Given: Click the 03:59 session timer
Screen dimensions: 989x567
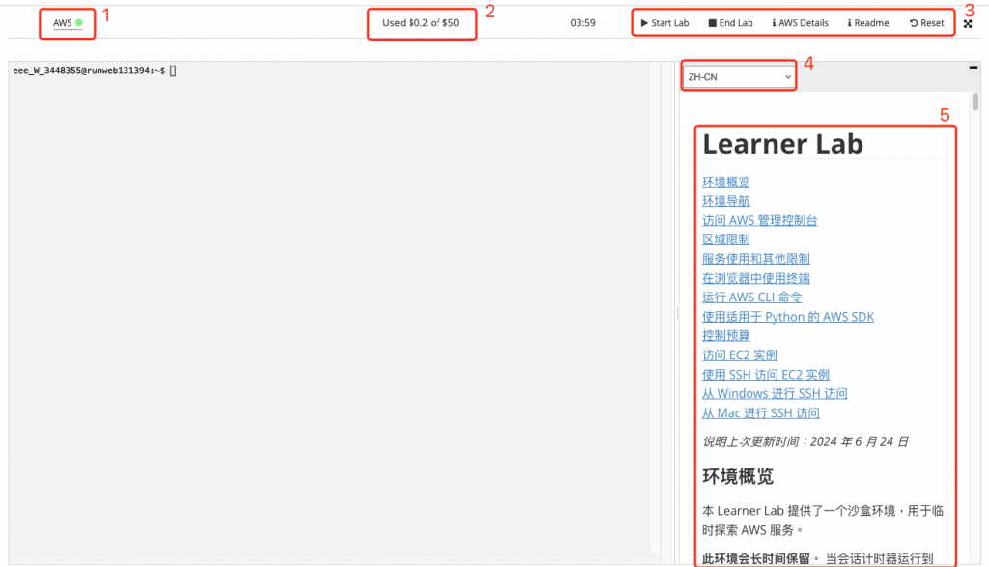Looking at the screenshot, I should click(x=582, y=23).
